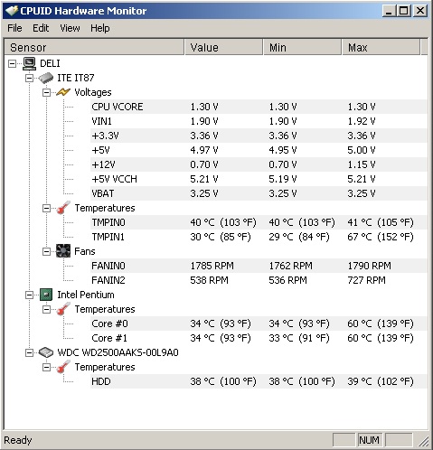Screen dimensions: 433x450
Task: Click the 39 °C HDD max value
Action: 381,381
